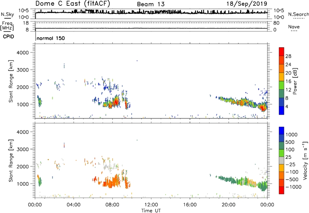The width and height of the screenshot is (309, 213).
Task: Select the 'N.Search' legend label
Action: [298, 14]
